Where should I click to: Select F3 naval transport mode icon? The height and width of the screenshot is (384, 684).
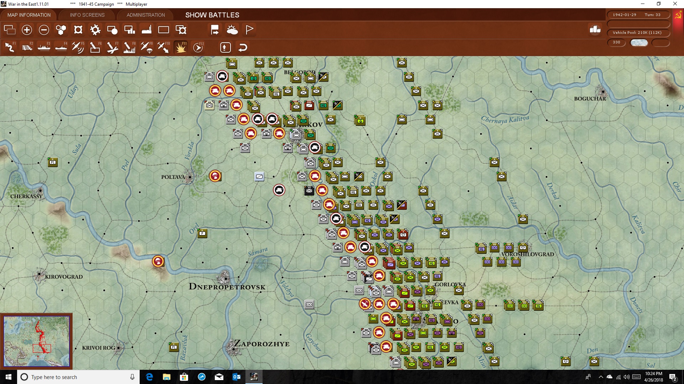(44, 47)
